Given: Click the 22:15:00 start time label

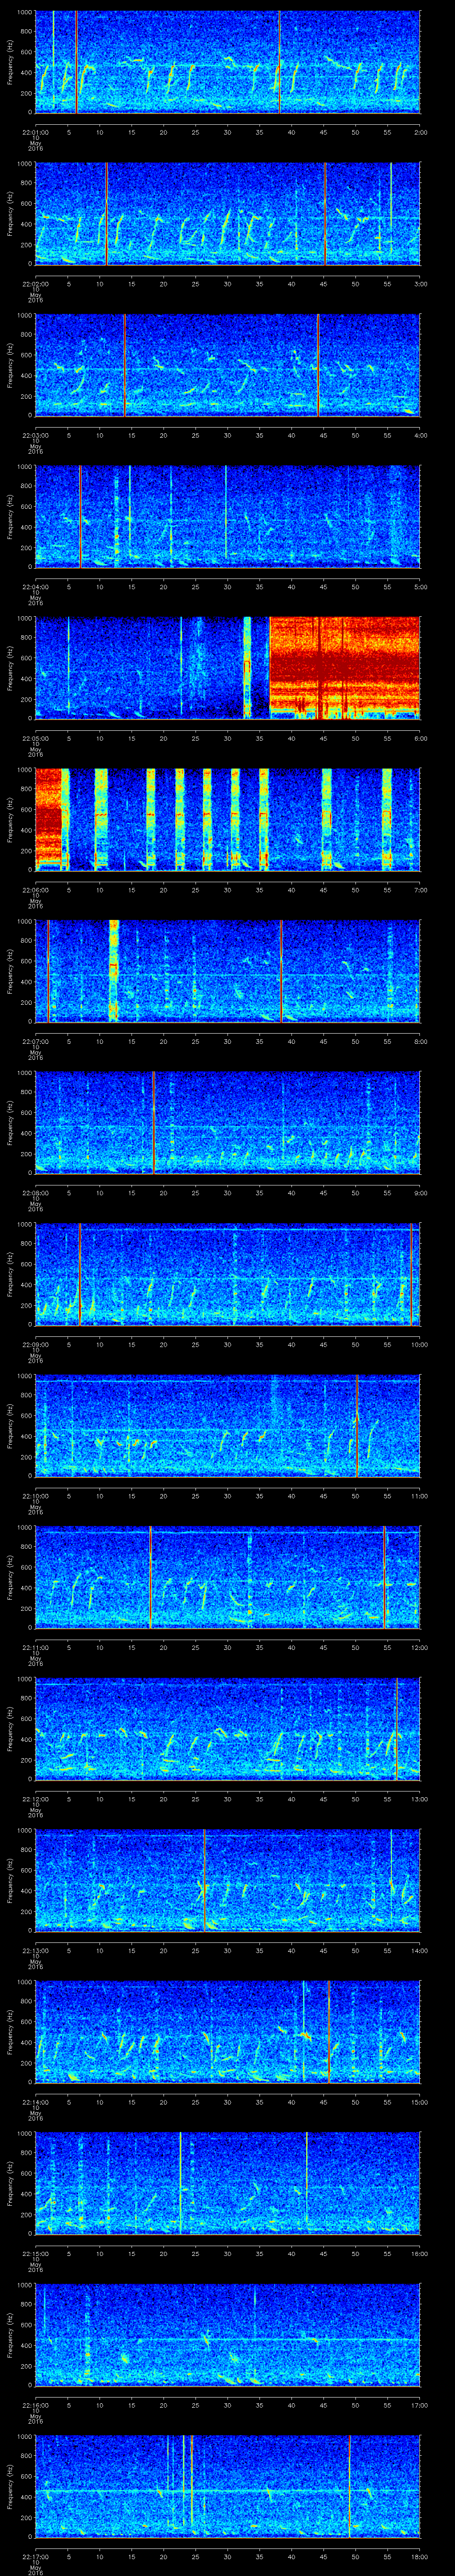Looking at the screenshot, I should tap(35, 2253).
